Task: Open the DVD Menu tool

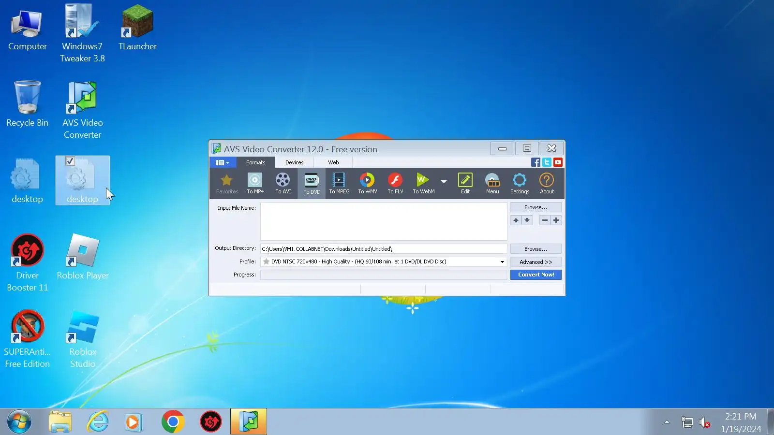Action: pyautogui.click(x=492, y=184)
